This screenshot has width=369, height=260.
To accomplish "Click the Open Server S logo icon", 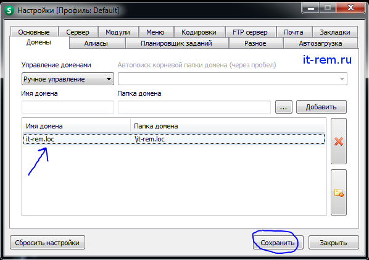I will (x=10, y=10).
